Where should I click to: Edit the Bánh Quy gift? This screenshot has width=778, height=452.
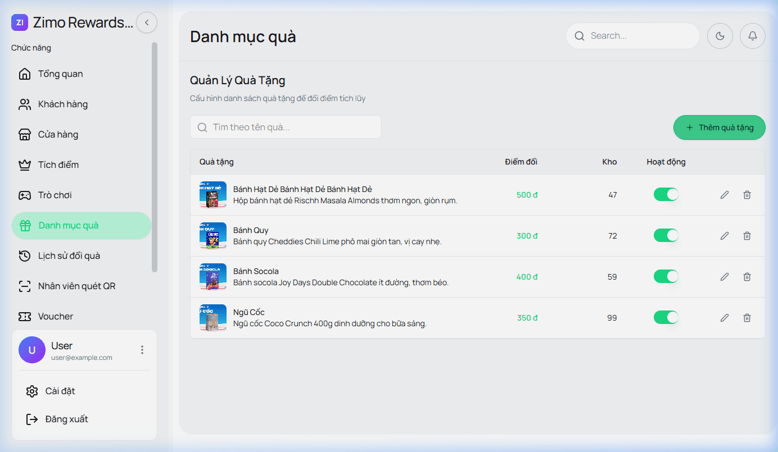725,236
